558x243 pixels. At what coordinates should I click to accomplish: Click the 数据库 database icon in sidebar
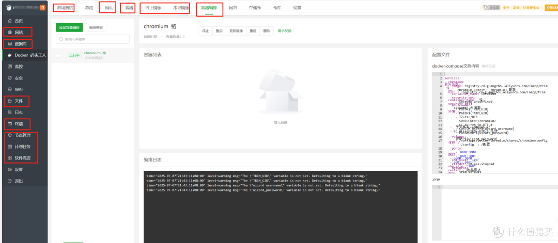pos(10,44)
